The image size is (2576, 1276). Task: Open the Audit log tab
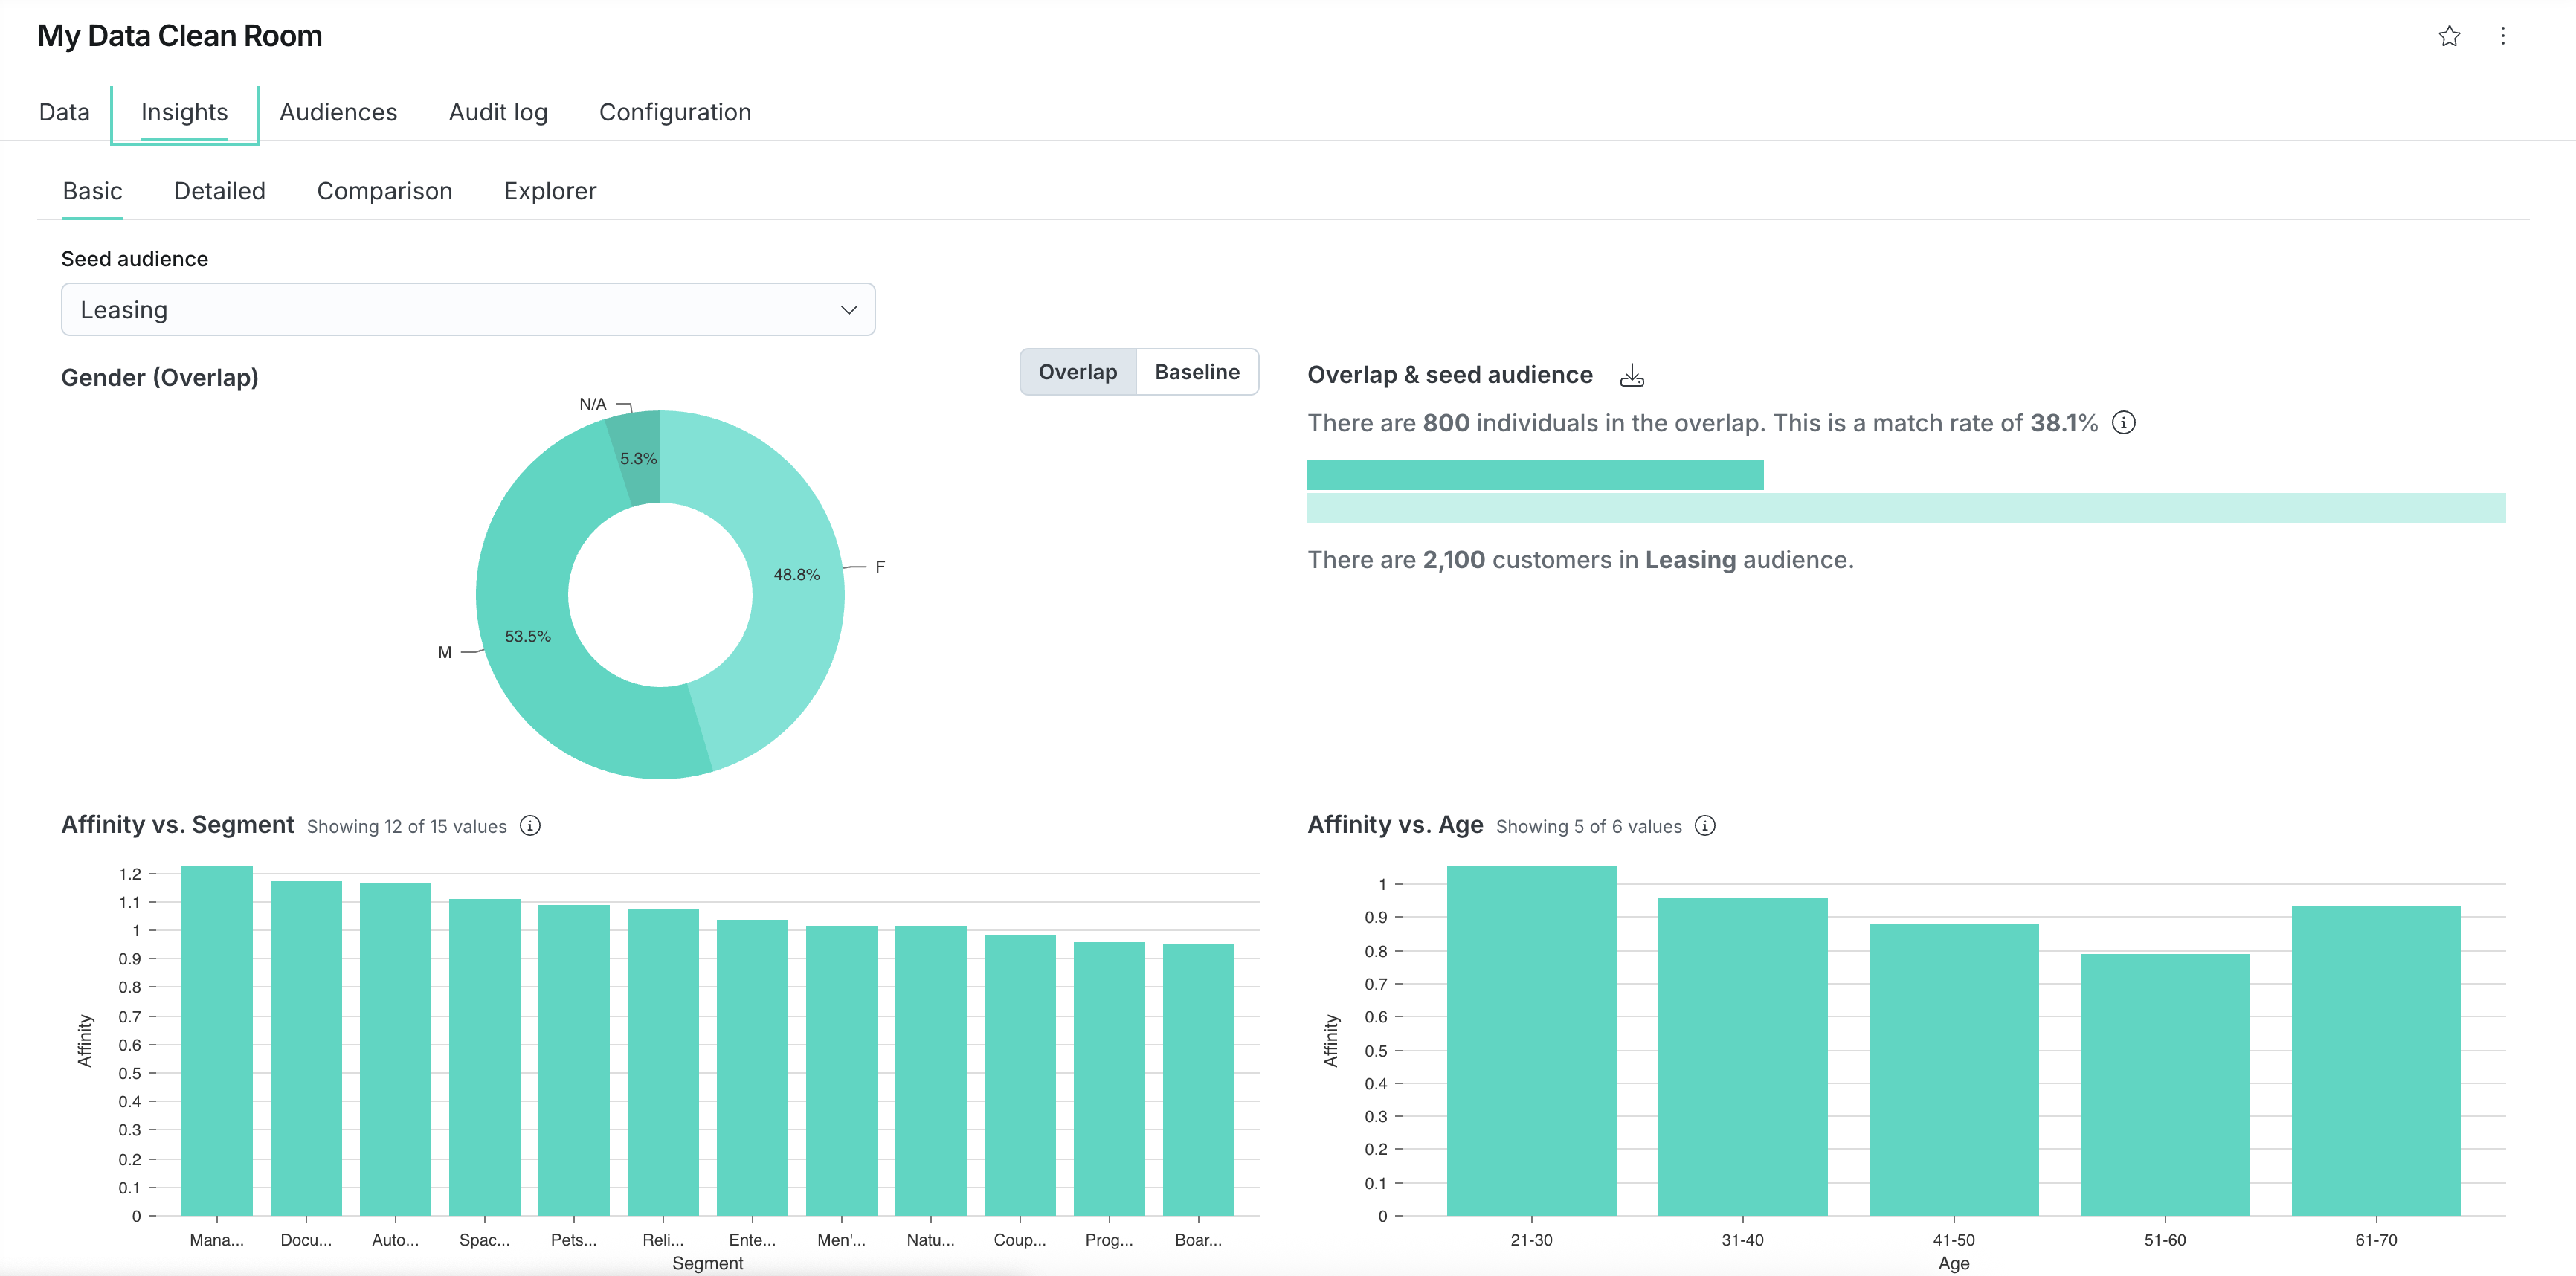[498, 112]
